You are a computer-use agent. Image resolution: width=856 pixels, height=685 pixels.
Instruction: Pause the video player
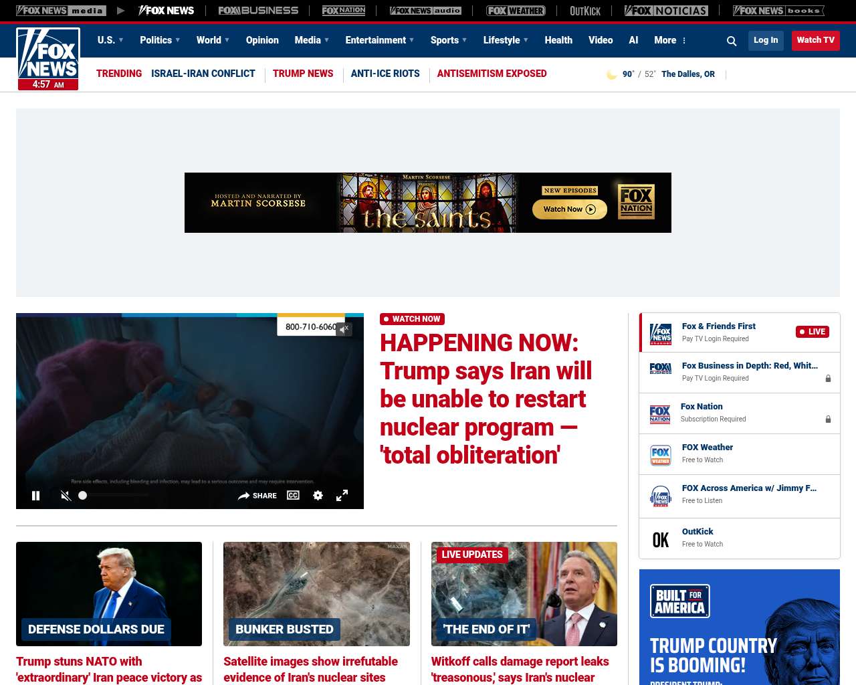pyautogui.click(x=36, y=496)
